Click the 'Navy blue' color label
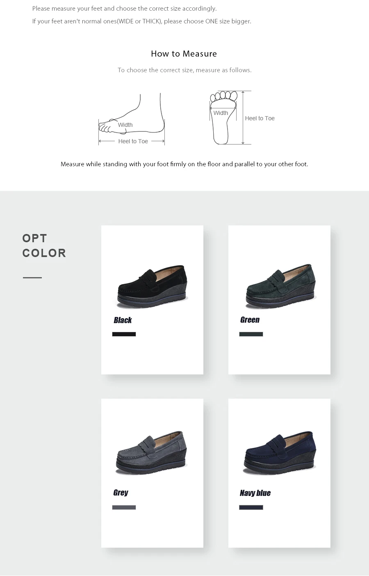The width and height of the screenshot is (369, 576). (x=255, y=493)
